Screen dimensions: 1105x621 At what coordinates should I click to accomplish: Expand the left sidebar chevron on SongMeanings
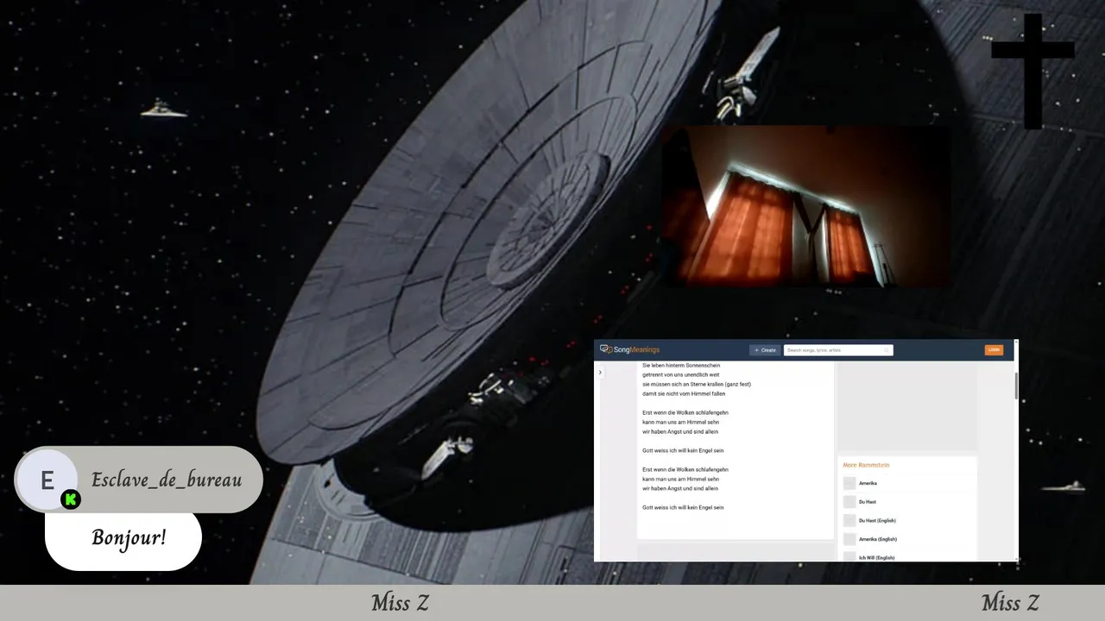coord(600,373)
